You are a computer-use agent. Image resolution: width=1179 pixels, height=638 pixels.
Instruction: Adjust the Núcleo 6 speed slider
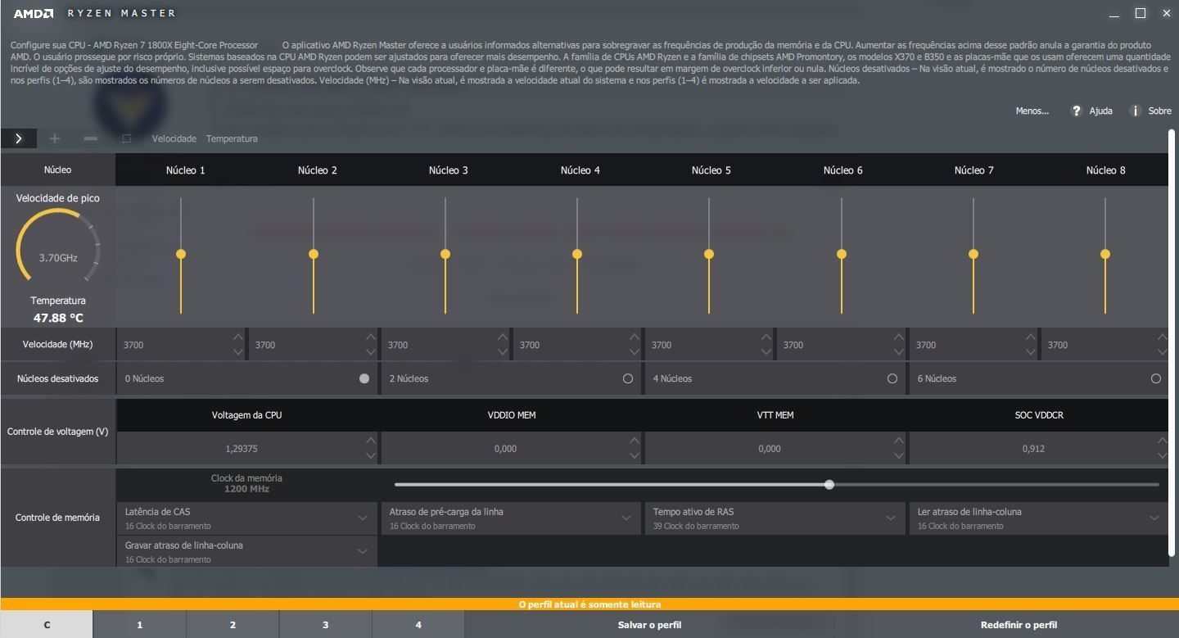coord(842,254)
